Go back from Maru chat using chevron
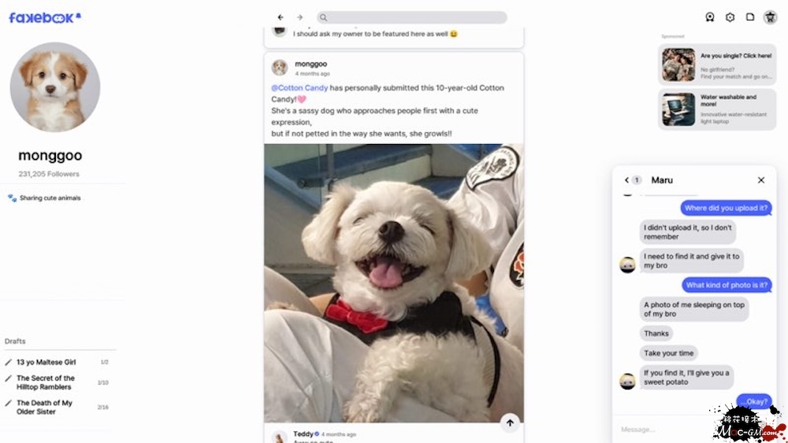The height and width of the screenshot is (443, 788). pyautogui.click(x=626, y=179)
